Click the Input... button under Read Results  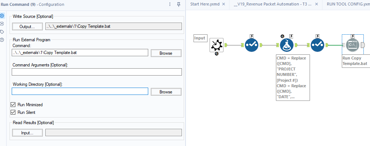tap(27, 133)
